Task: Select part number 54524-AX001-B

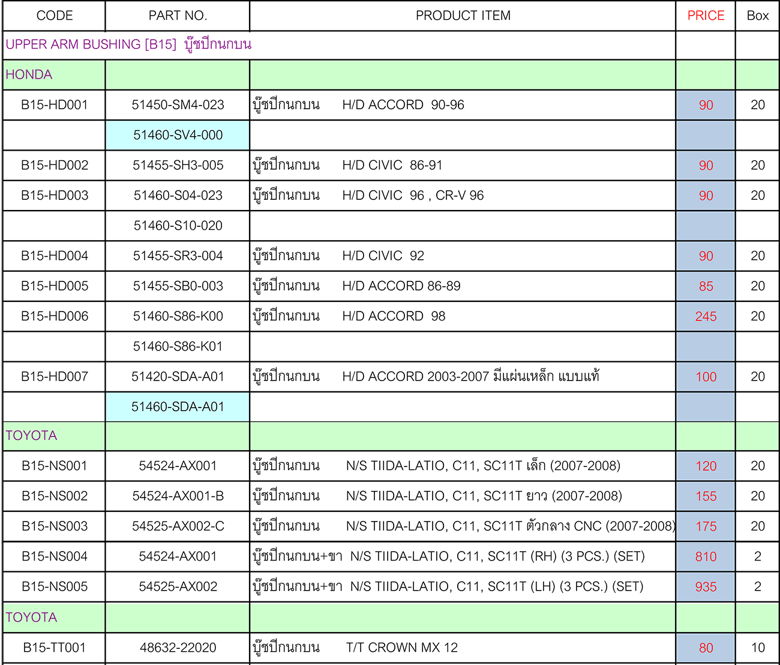Action: (178, 496)
